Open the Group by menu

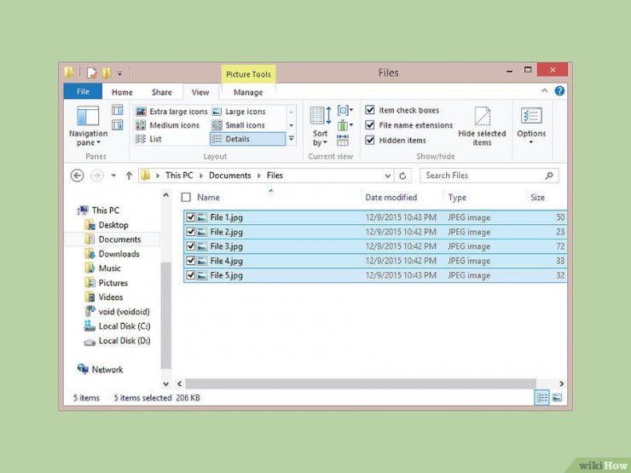coord(344,110)
